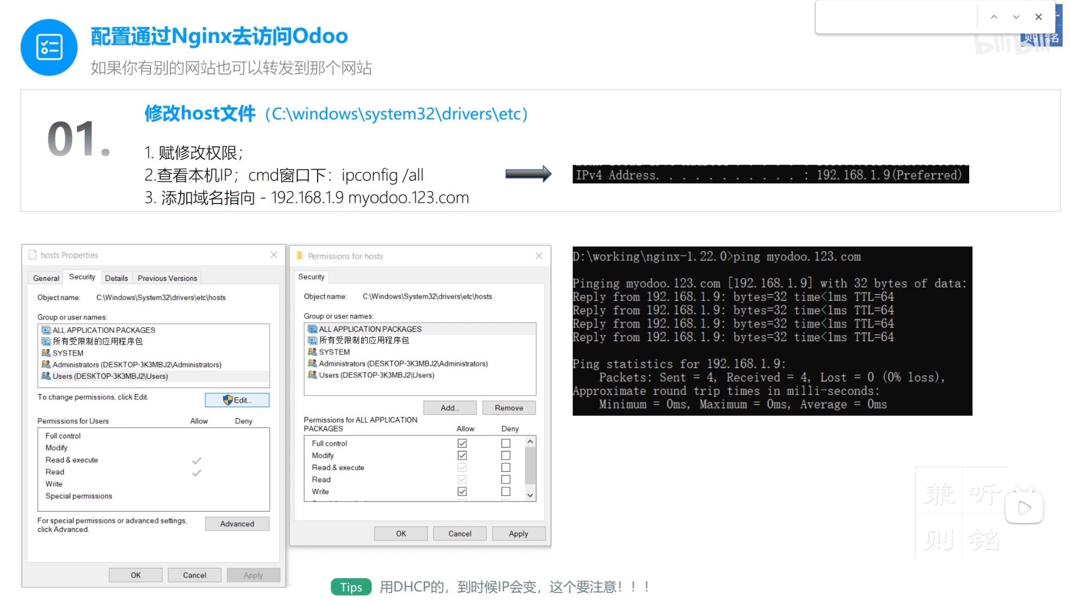Open the Details tab

pos(116,278)
